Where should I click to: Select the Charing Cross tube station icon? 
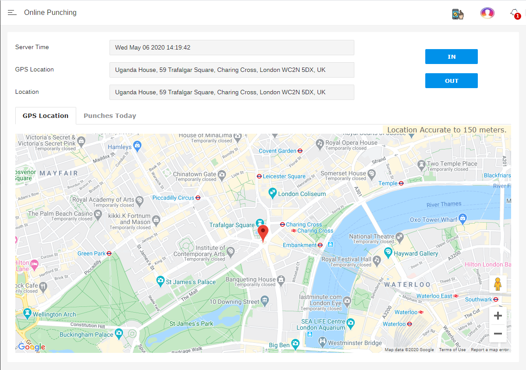point(282,224)
